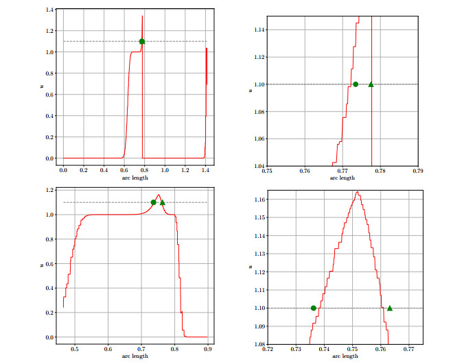Click the green triangle in the bottom-left plot

162,202
